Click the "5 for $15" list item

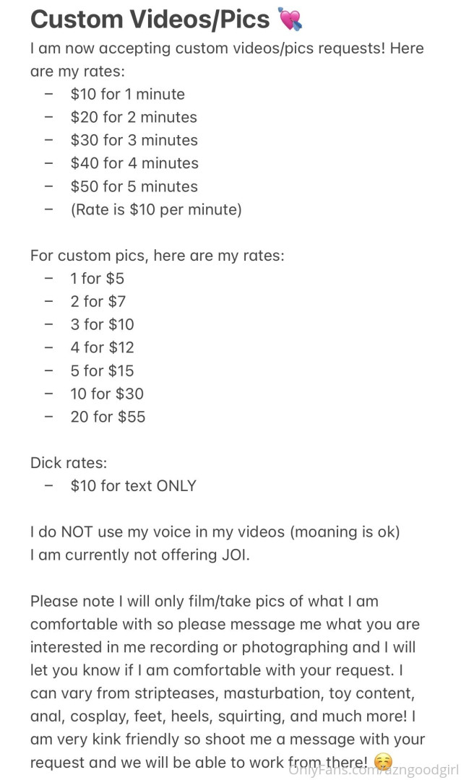(x=102, y=370)
